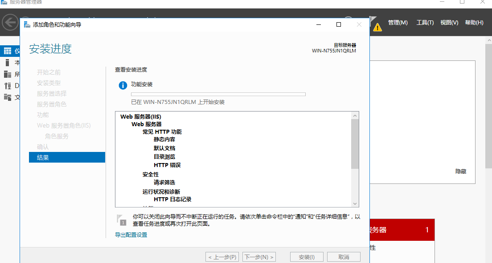Click the 导出配置设置 link
Screen dimensions: 492x263
[x=131, y=235]
